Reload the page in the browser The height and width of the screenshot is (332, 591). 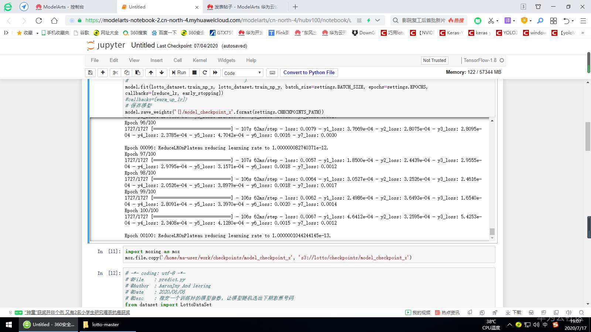pyautogui.click(x=39, y=21)
